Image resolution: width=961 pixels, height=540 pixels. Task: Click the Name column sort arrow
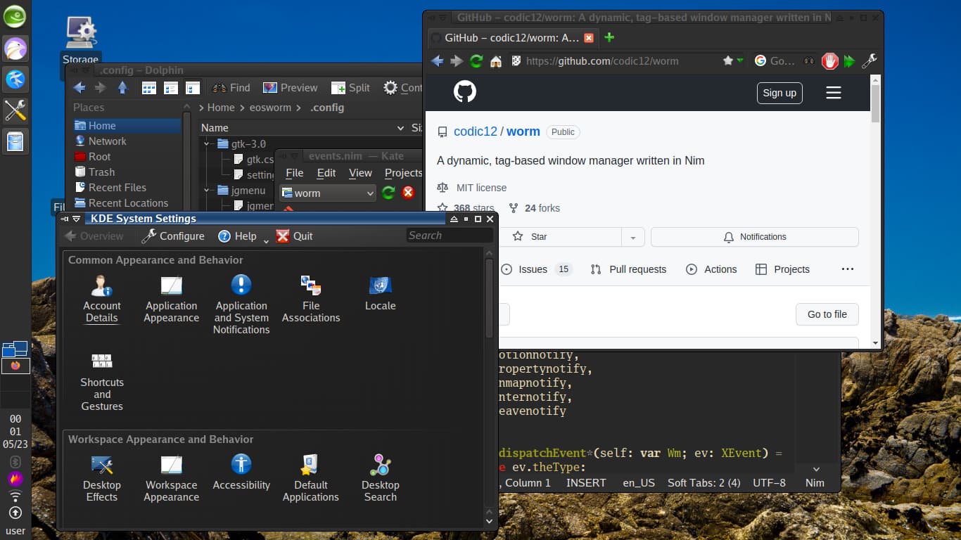tap(399, 128)
